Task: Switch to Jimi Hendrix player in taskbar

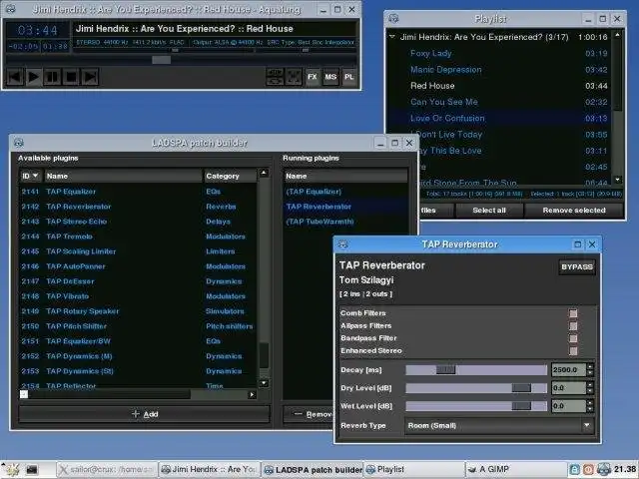Action: point(209,470)
